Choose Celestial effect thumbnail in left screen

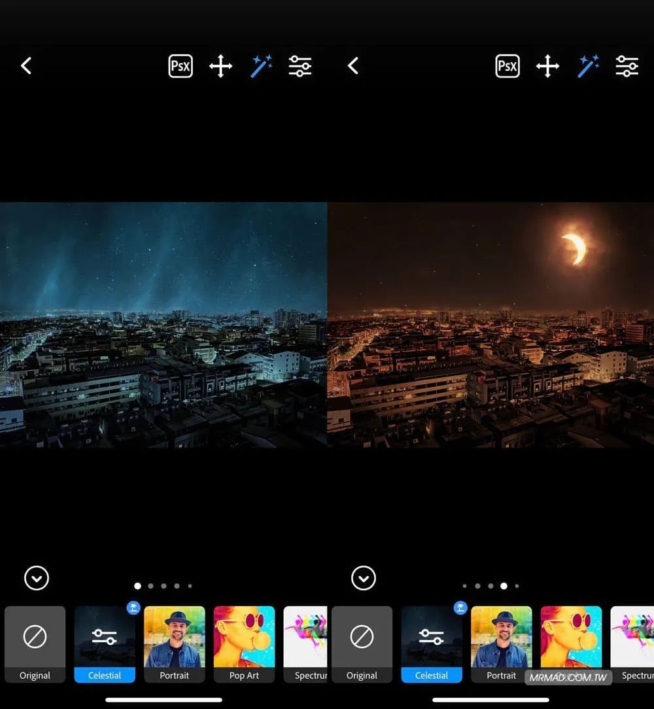click(105, 644)
